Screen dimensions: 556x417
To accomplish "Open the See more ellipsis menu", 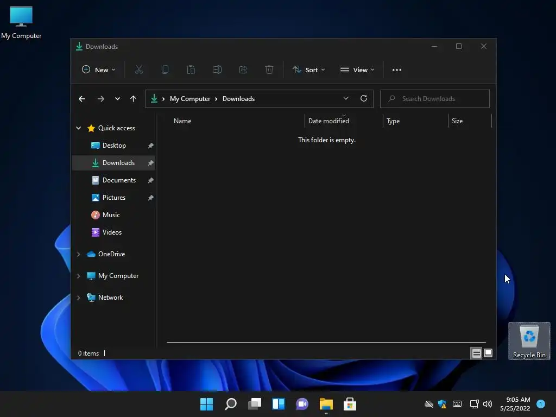I will 397,70.
